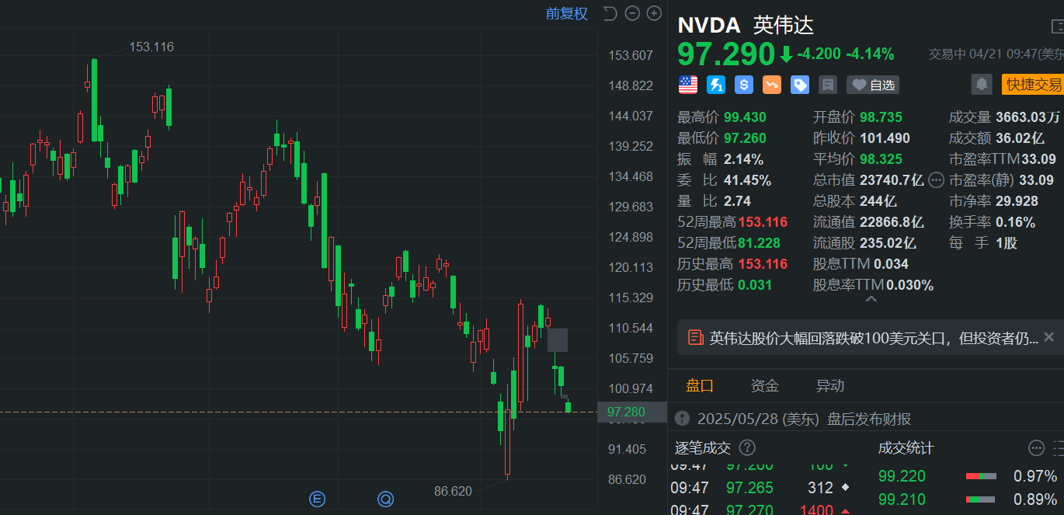Click the more icon next to 总市值
This screenshot has width=1064, height=515.
(x=937, y=180)
